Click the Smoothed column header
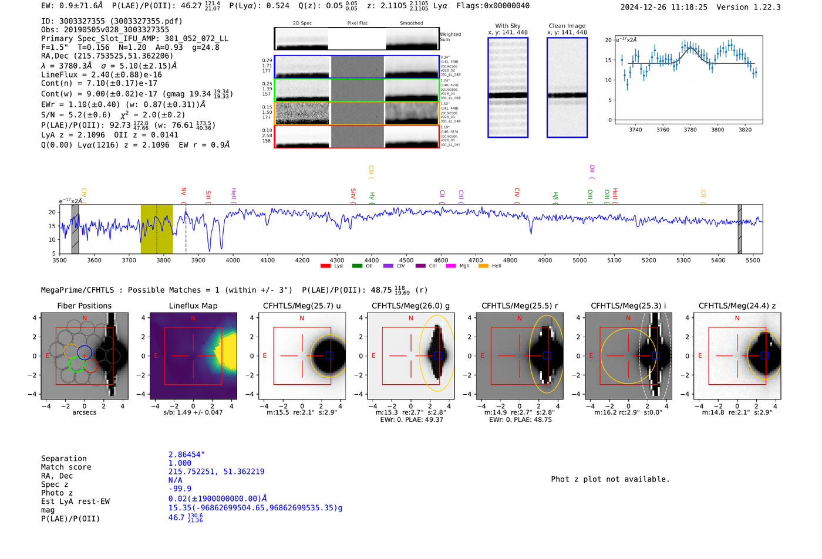The width and height of the screenshot is (822, 559). 411,23
